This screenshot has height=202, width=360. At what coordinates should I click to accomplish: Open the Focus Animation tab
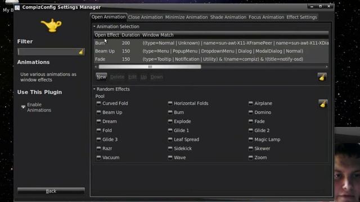(266, 17)
